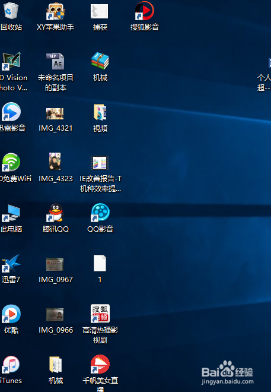Launch 迅雷7 hummingbird shortcut
This screenshot has height=392, width=271.
11,263
